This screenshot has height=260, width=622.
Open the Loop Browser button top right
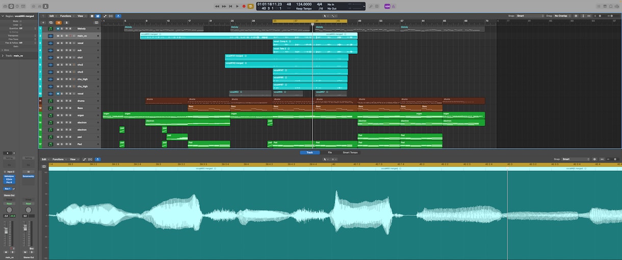coord(611,6)
